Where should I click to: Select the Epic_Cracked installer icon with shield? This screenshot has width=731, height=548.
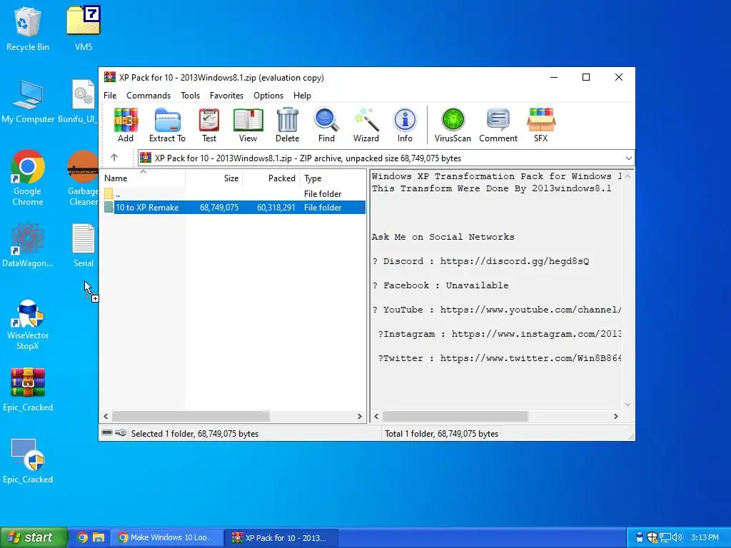[28, 462]
